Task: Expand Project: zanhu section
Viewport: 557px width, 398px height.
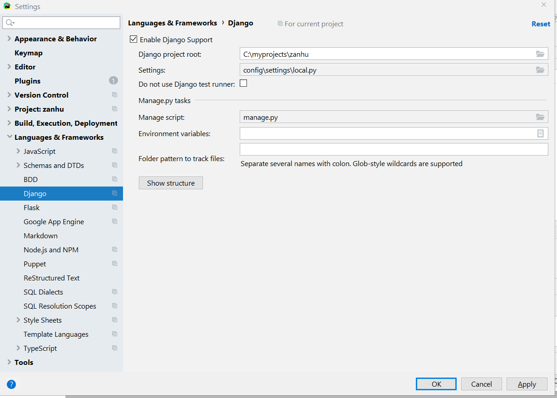Action: [x=9, y=109]
